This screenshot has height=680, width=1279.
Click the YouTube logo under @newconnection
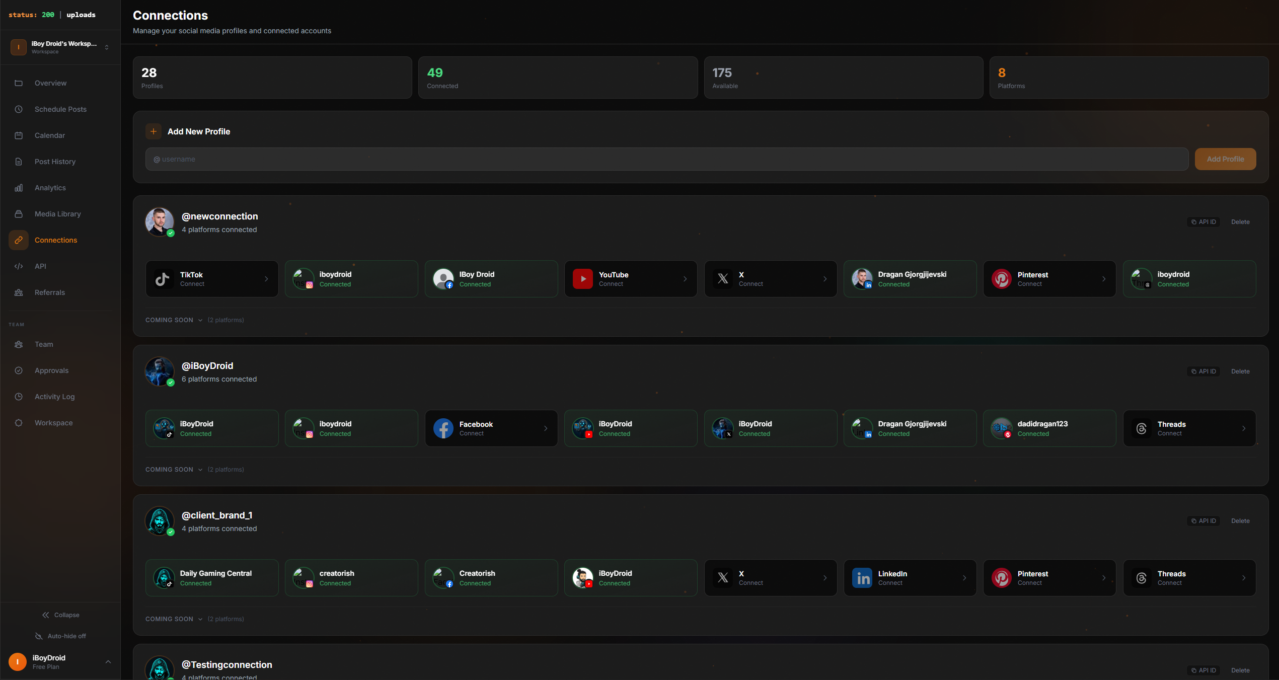(583, 279)
